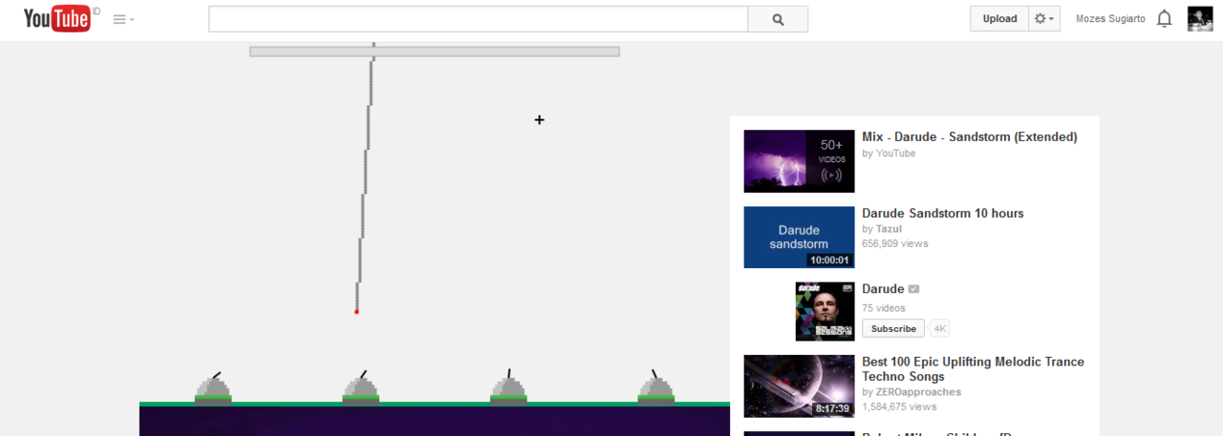This screenshot has height=436, width=1223.
Task: Open Darude channel thumbnail
Action: (x=825, y=311)
